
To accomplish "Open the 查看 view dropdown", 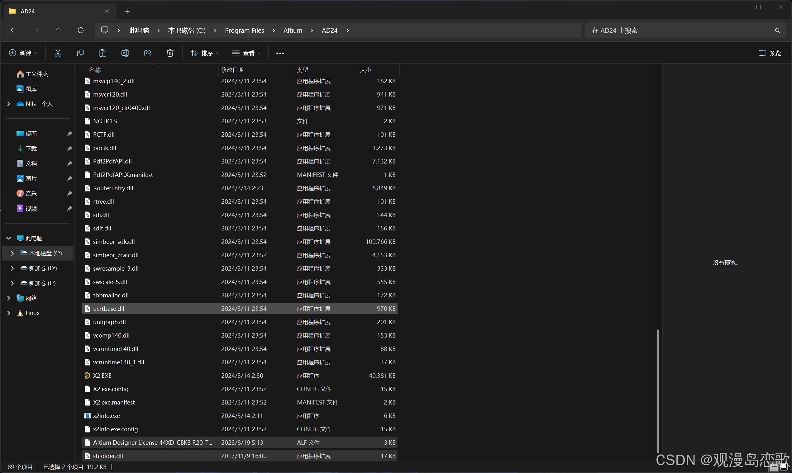I will pos(246,53).
